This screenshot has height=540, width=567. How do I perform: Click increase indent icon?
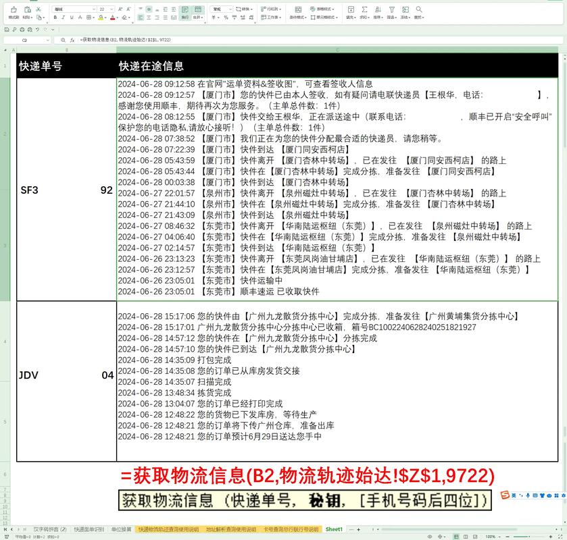(174, 9)
